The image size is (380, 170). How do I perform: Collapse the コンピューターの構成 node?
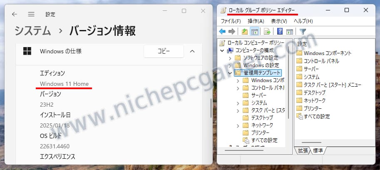(x=222, y=50)
